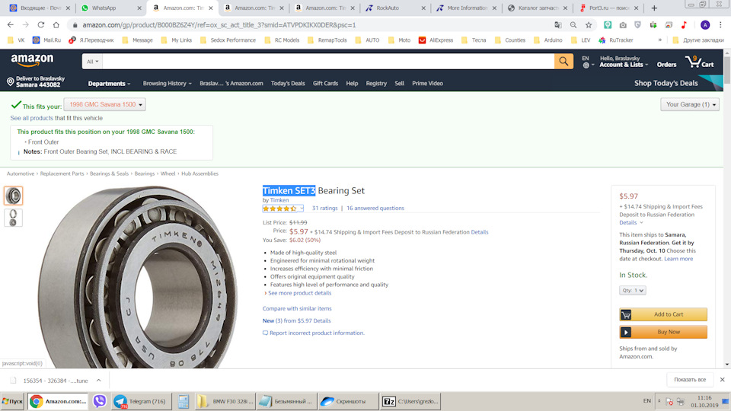731x411 pixels.
Task: Click the translate page icon in address bar
Action: 558,24
